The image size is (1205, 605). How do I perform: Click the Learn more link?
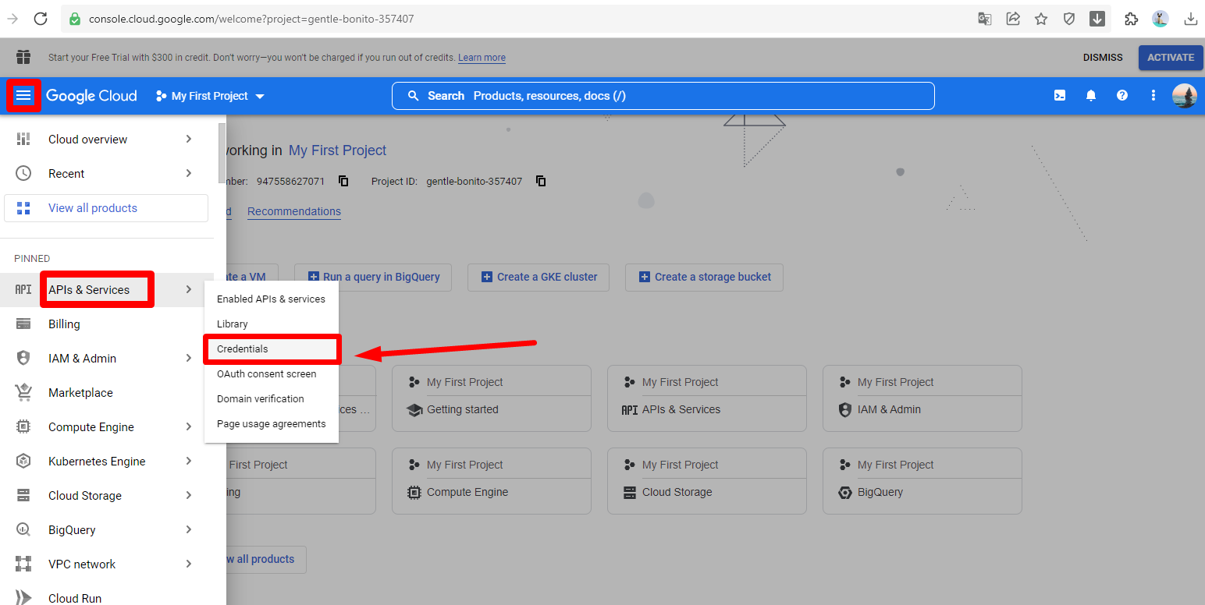(482, 58)
